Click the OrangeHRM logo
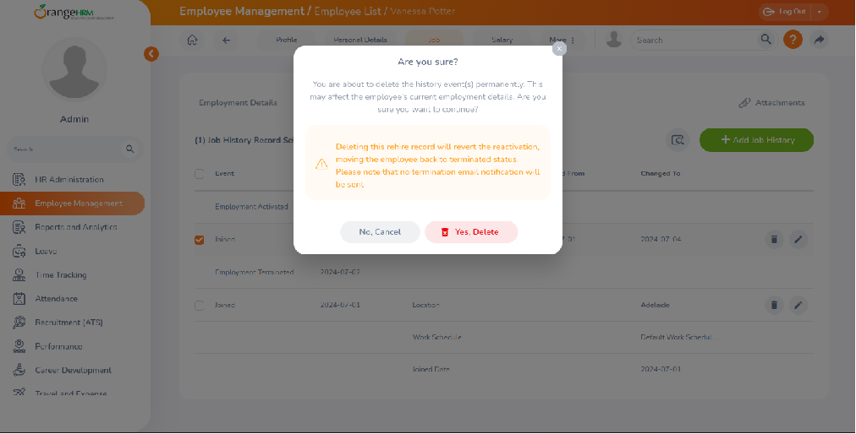Image resolution: width=856 pixels, height=434 pixels. click(74, 12)
